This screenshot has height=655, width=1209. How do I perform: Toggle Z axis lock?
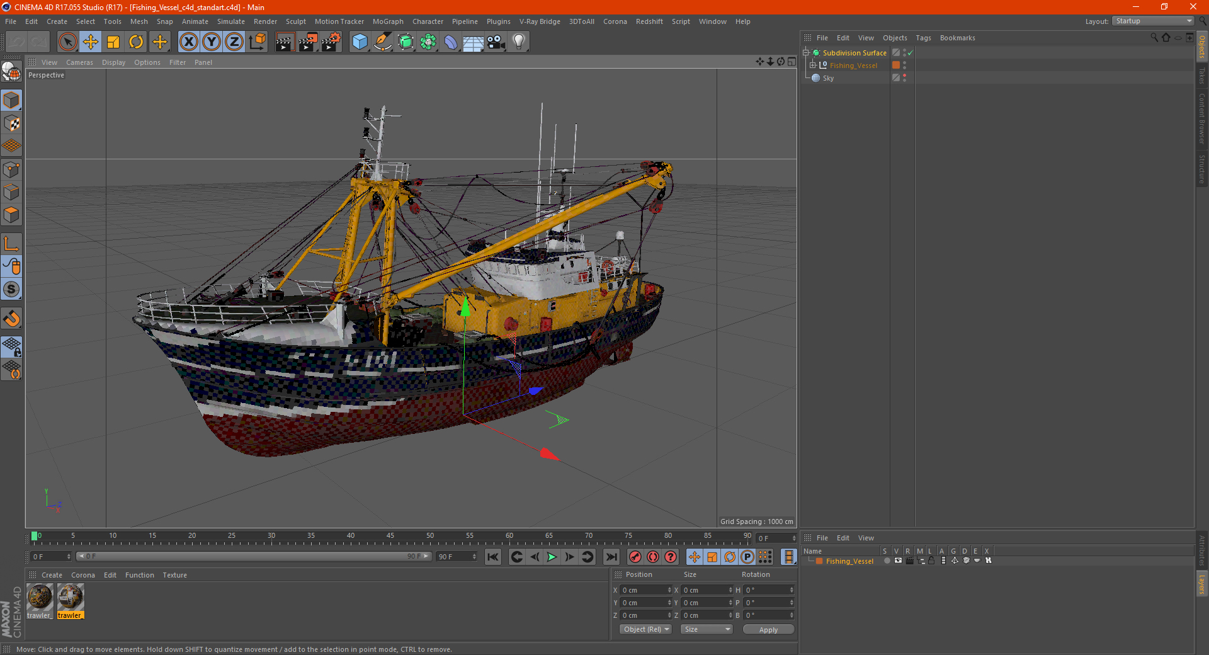point(234,42)
